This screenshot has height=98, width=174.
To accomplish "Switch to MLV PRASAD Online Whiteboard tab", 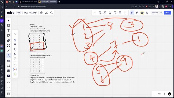I will (48, 2).
